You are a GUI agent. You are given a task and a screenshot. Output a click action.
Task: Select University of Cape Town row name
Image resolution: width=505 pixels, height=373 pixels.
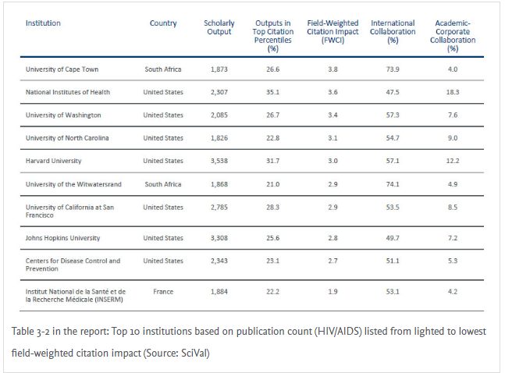point(62,69)
